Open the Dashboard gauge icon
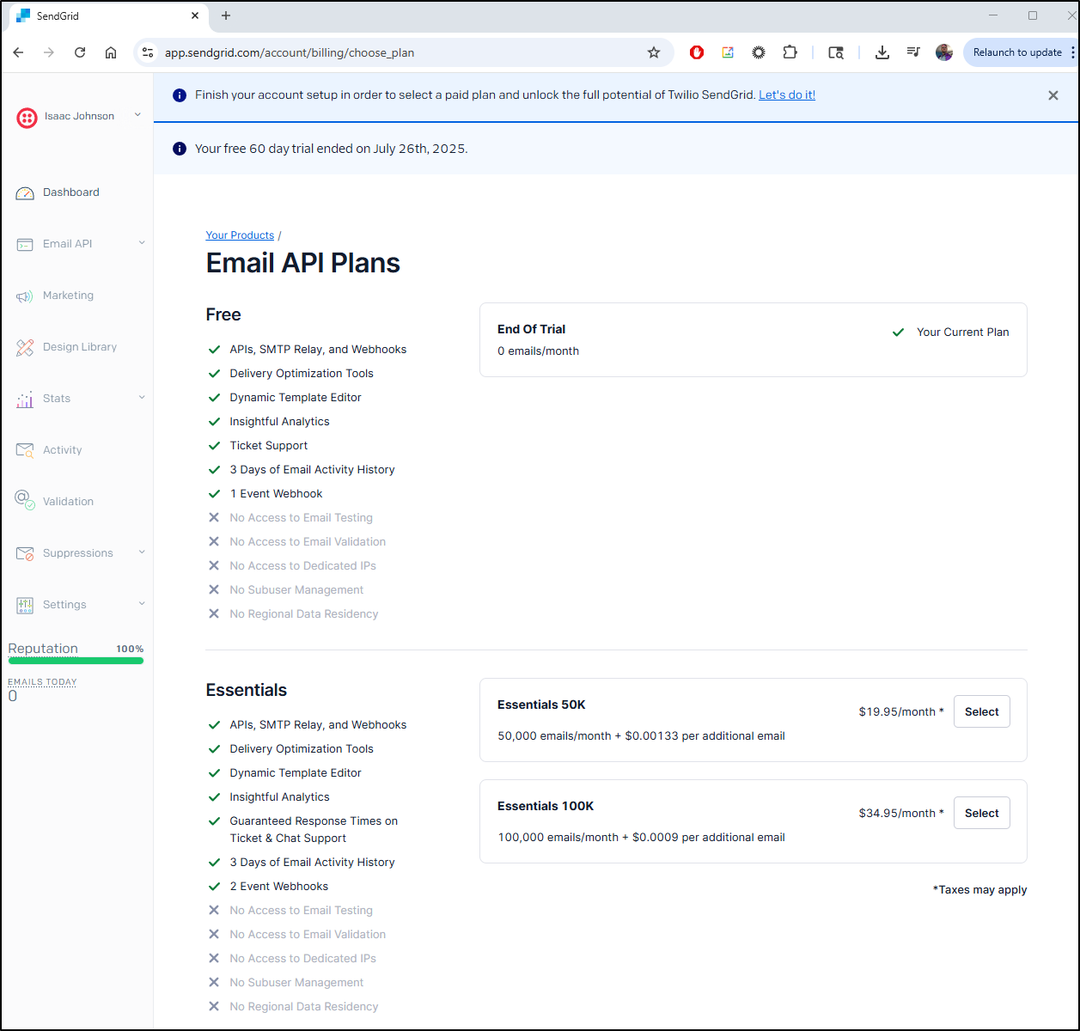This screenshot has width=1080, height=1031. pyautogui.click(x=25, y=193)
